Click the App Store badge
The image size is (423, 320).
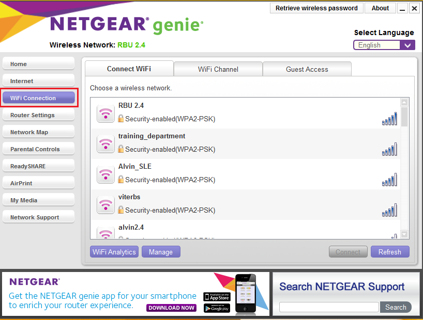tap(217, 297)
